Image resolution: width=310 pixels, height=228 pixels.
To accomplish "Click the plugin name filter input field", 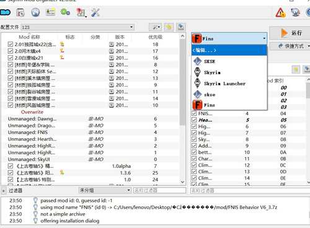I will (250, 190).
